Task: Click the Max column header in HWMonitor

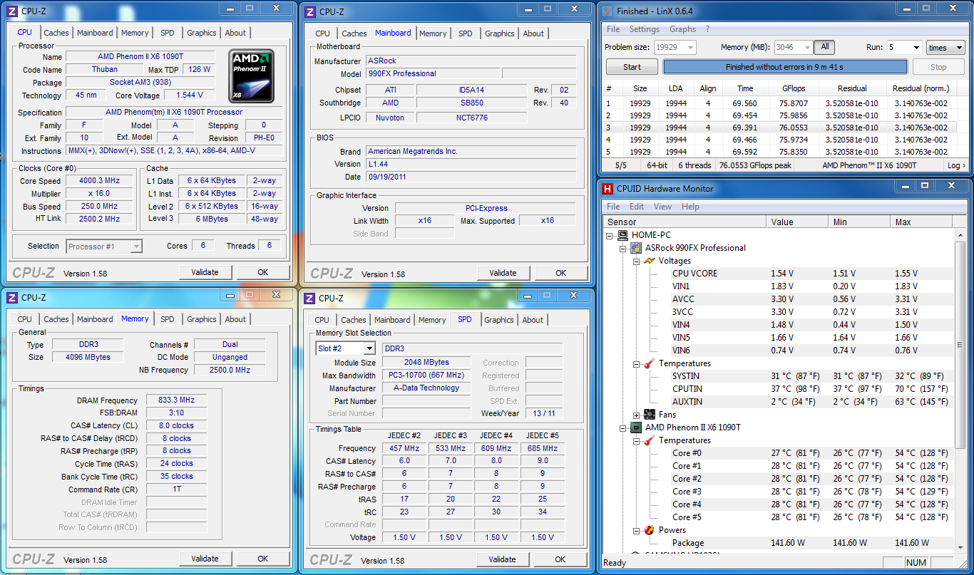Action: (923, 222)
